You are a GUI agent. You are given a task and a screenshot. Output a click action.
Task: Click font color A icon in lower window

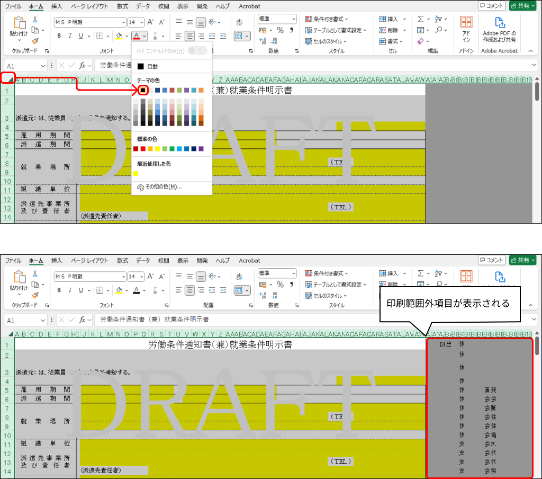pyautogui.click(x=137, y=290)
